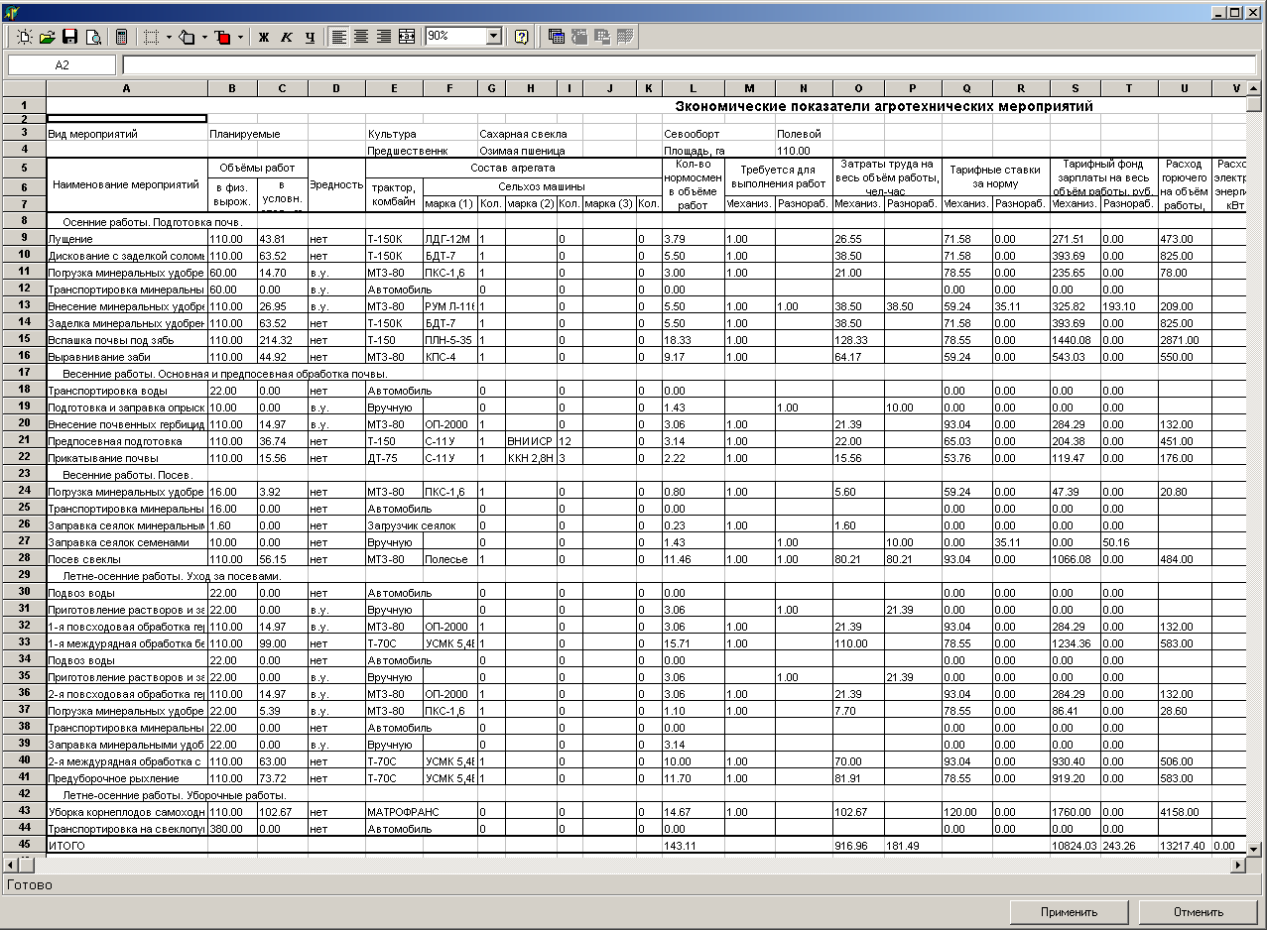Image resolution: width=1267 pixels, height=930 pixels.
Task: Click the fill color bucket icon
Action: pos(188,37)
